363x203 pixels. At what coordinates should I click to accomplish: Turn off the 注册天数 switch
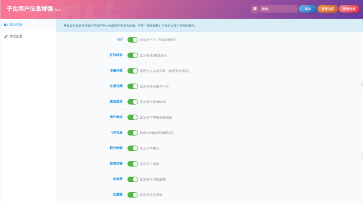[132, 71]
